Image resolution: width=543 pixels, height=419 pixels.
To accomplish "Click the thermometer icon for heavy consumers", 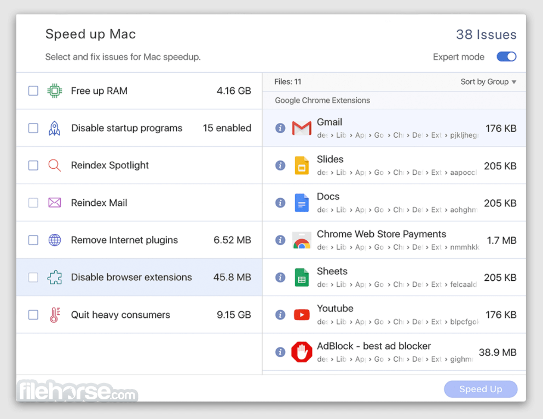I will [54, 315].
